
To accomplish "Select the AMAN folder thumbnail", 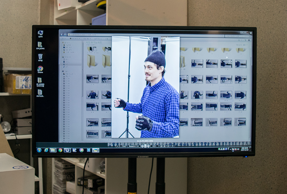I will point(107,50).
